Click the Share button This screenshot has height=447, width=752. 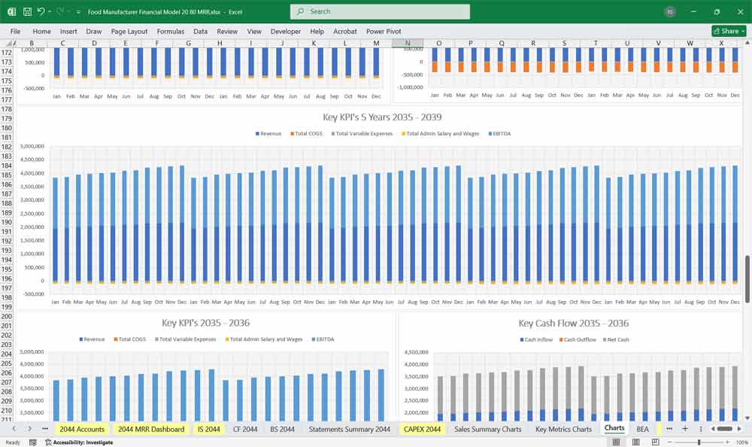pyautogui.click(x=727, y=31)
